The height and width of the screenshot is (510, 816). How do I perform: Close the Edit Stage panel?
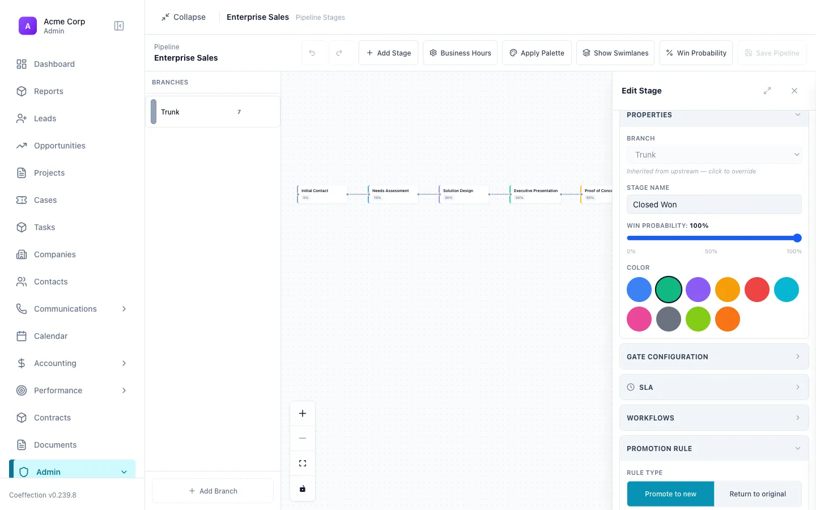[x=794, y=91]
